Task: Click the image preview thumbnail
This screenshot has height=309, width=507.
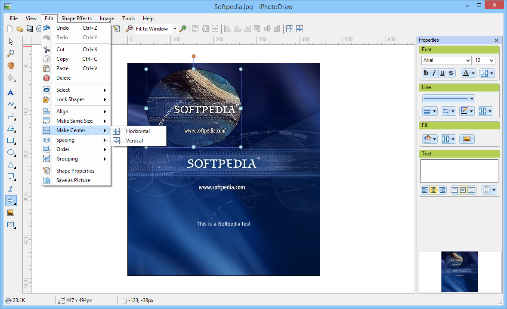Action: pyautogui.click(x=459, y=272)
